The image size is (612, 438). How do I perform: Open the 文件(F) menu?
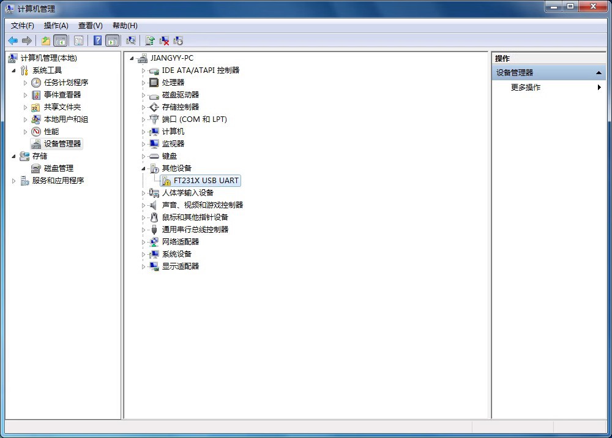(22, 26)
